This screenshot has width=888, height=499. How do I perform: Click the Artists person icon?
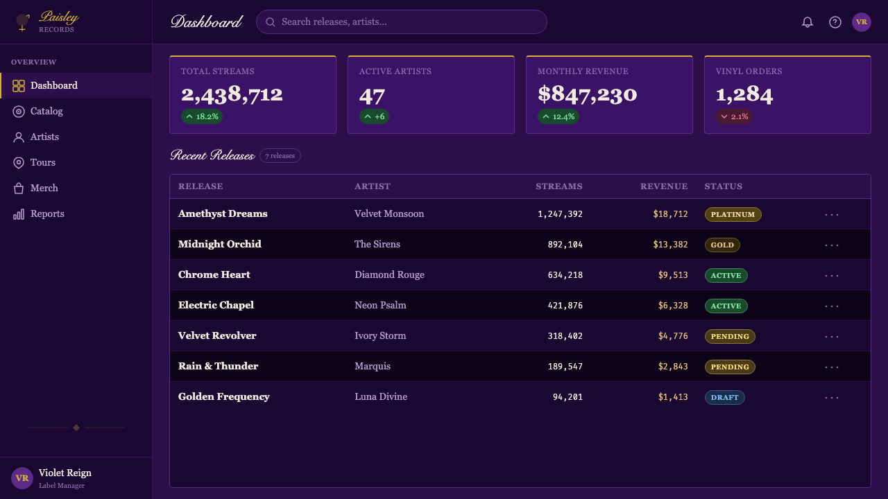[19, 137]
